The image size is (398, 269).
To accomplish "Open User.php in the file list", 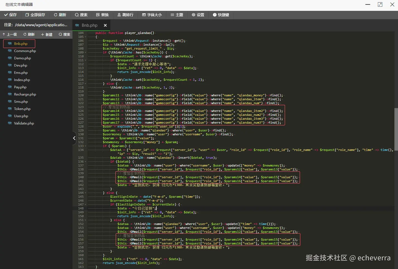I will pos(21,116).
